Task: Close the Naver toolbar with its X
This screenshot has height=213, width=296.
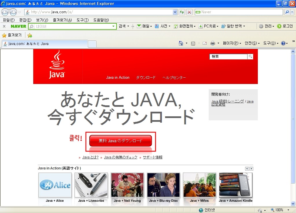Action: [4, 26]
